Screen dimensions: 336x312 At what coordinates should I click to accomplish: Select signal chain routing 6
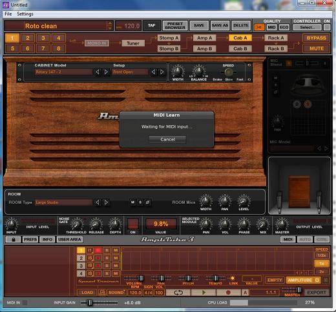pos(28,48)
